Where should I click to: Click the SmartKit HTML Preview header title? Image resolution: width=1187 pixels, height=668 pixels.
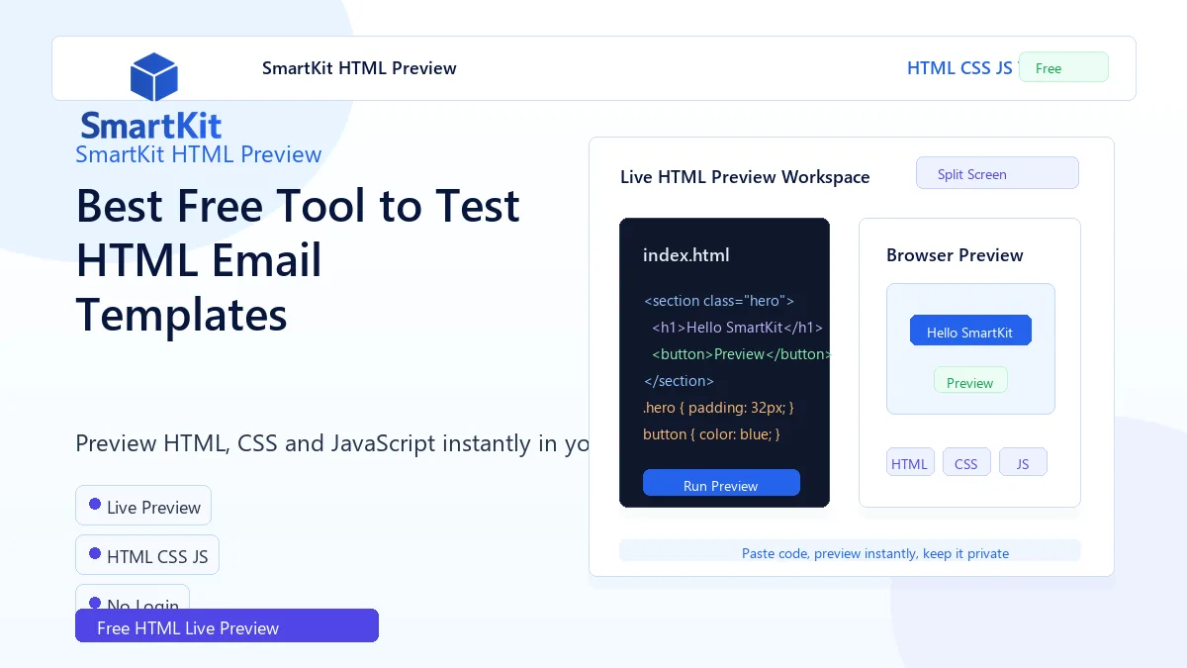359,68
